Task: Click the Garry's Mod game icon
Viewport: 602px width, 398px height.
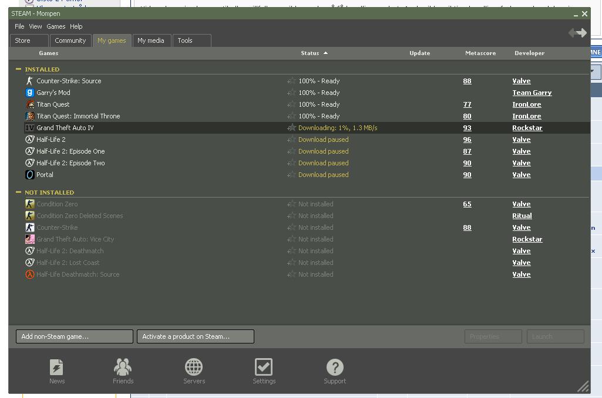Action: (29, 93)
